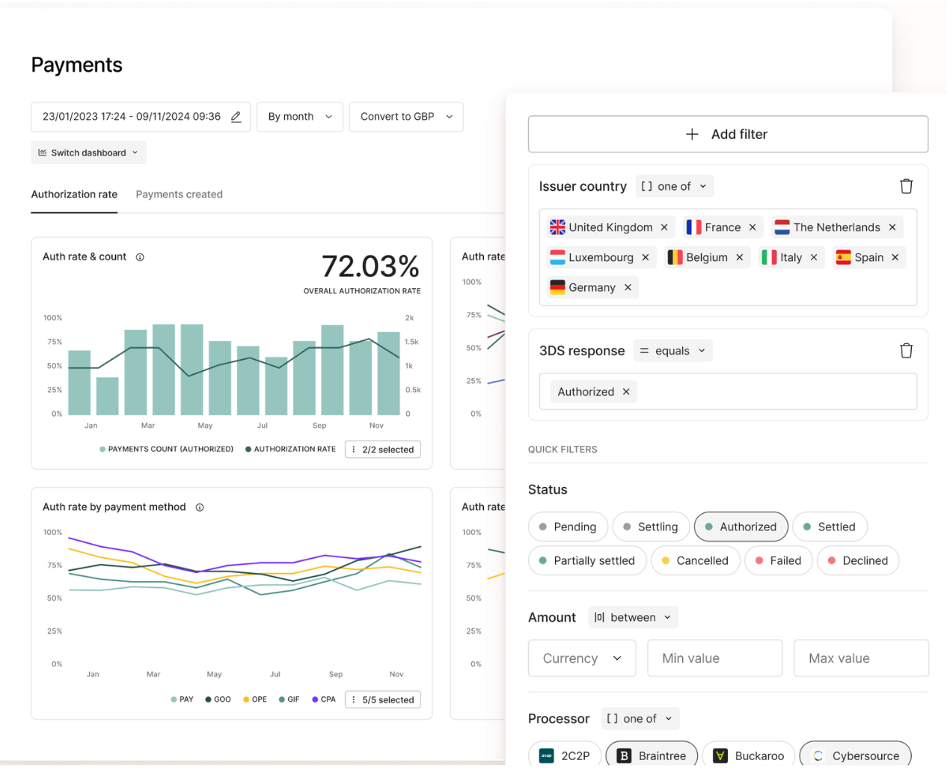Open 3DS response 'equals' operator dropdown
Image resolution: width=947 pixels, height=769 pixels.
tap(672, 351)
